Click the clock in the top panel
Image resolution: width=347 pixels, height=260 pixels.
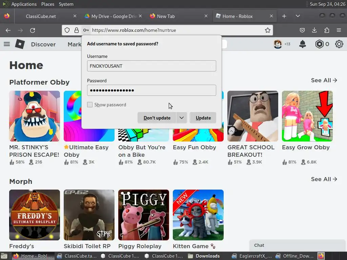(x=327, y=4)
